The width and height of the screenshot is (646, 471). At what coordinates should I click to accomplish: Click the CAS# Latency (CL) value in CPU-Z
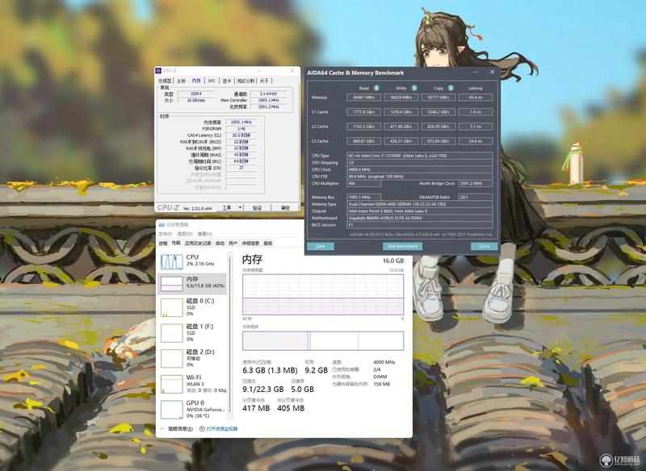coord(241,135)
